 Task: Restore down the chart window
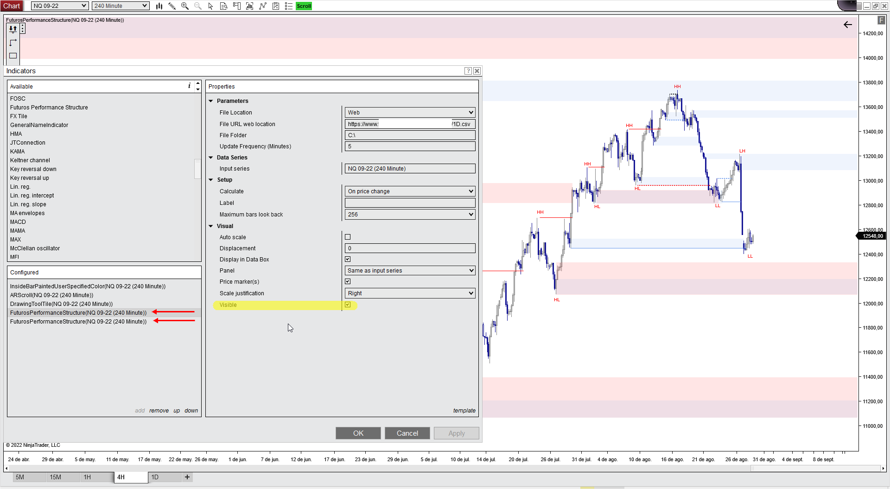[x=875, y=6]
